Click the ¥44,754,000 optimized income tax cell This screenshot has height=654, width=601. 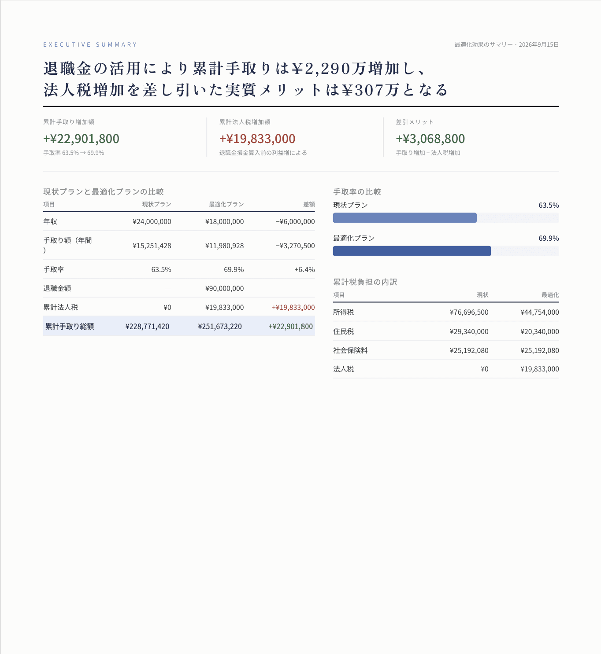[540, 312]
